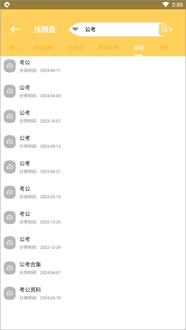Switch to the 阿里盘搜 tab

pos(43,48)
